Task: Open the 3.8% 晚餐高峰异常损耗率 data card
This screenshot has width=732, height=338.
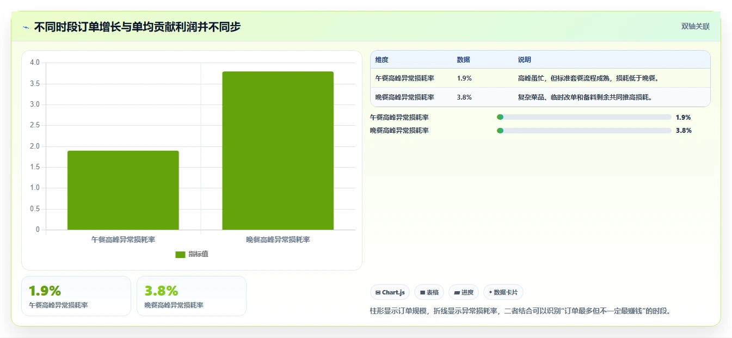Action: coord(192,296)
